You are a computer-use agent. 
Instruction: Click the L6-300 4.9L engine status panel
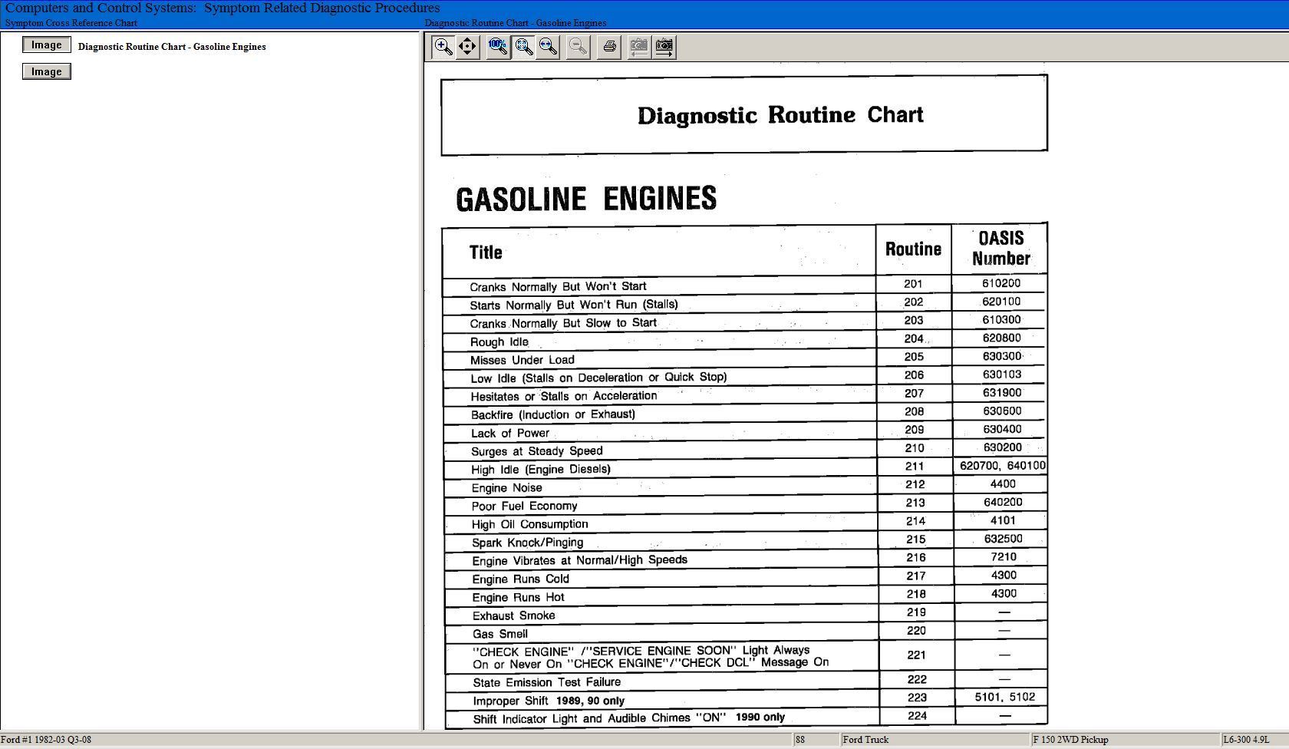(1245, 740)
